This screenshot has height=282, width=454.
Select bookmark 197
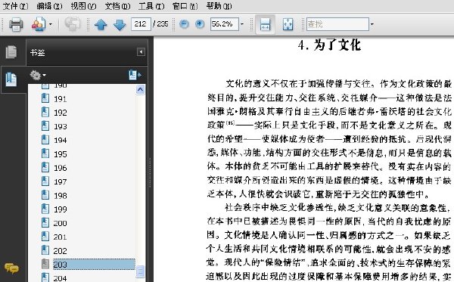(x=61, y=181)
